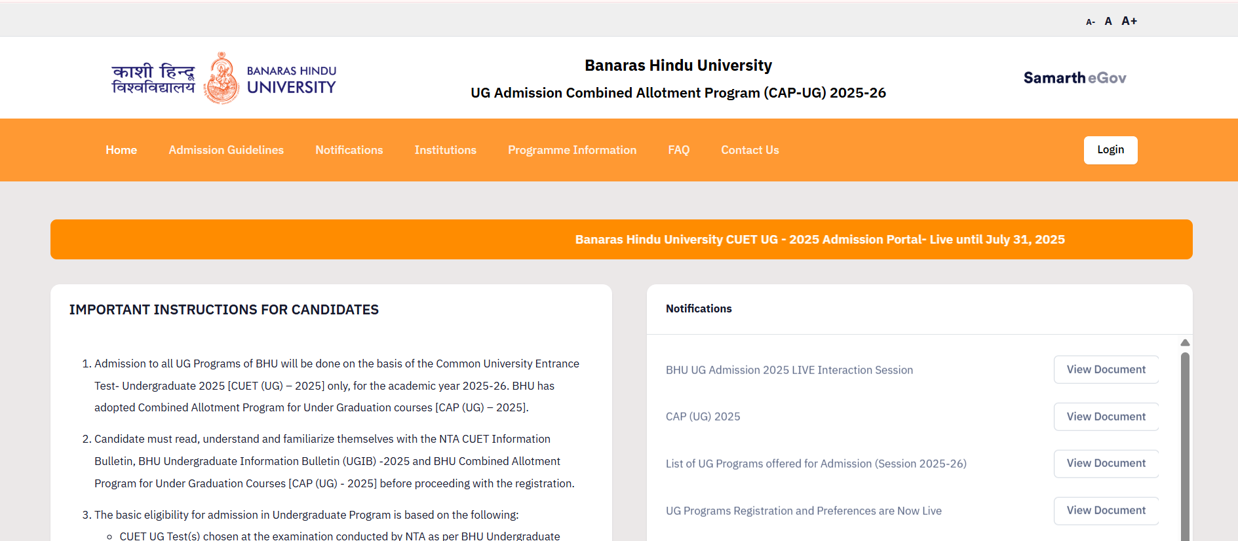
Task: Increase font size with A+ control
Action: point(1129,21)
